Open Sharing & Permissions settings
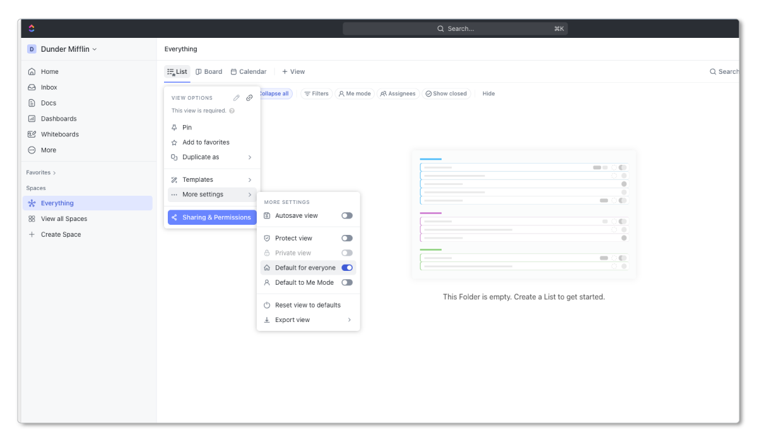 211,217
